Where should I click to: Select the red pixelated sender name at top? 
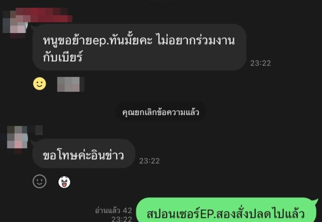(44, 15)
